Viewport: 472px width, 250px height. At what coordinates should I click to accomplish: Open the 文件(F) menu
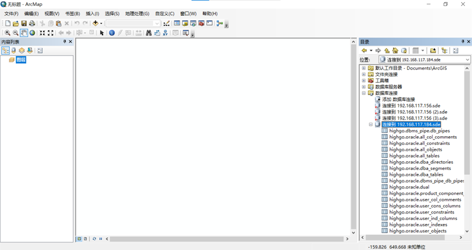click(x=11, y=14)
